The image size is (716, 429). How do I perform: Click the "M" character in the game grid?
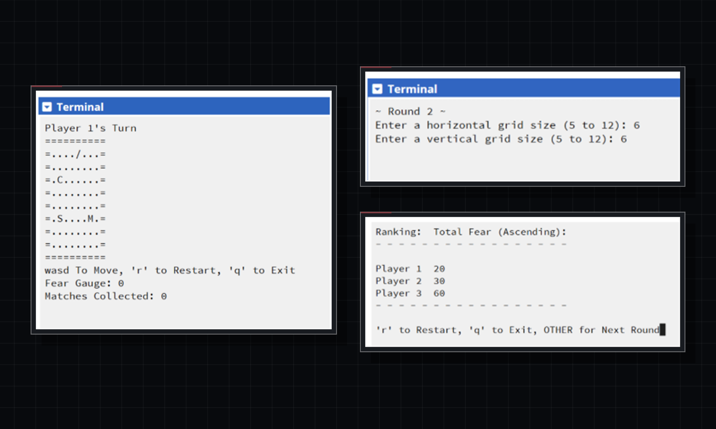click(x=90, y=219)
